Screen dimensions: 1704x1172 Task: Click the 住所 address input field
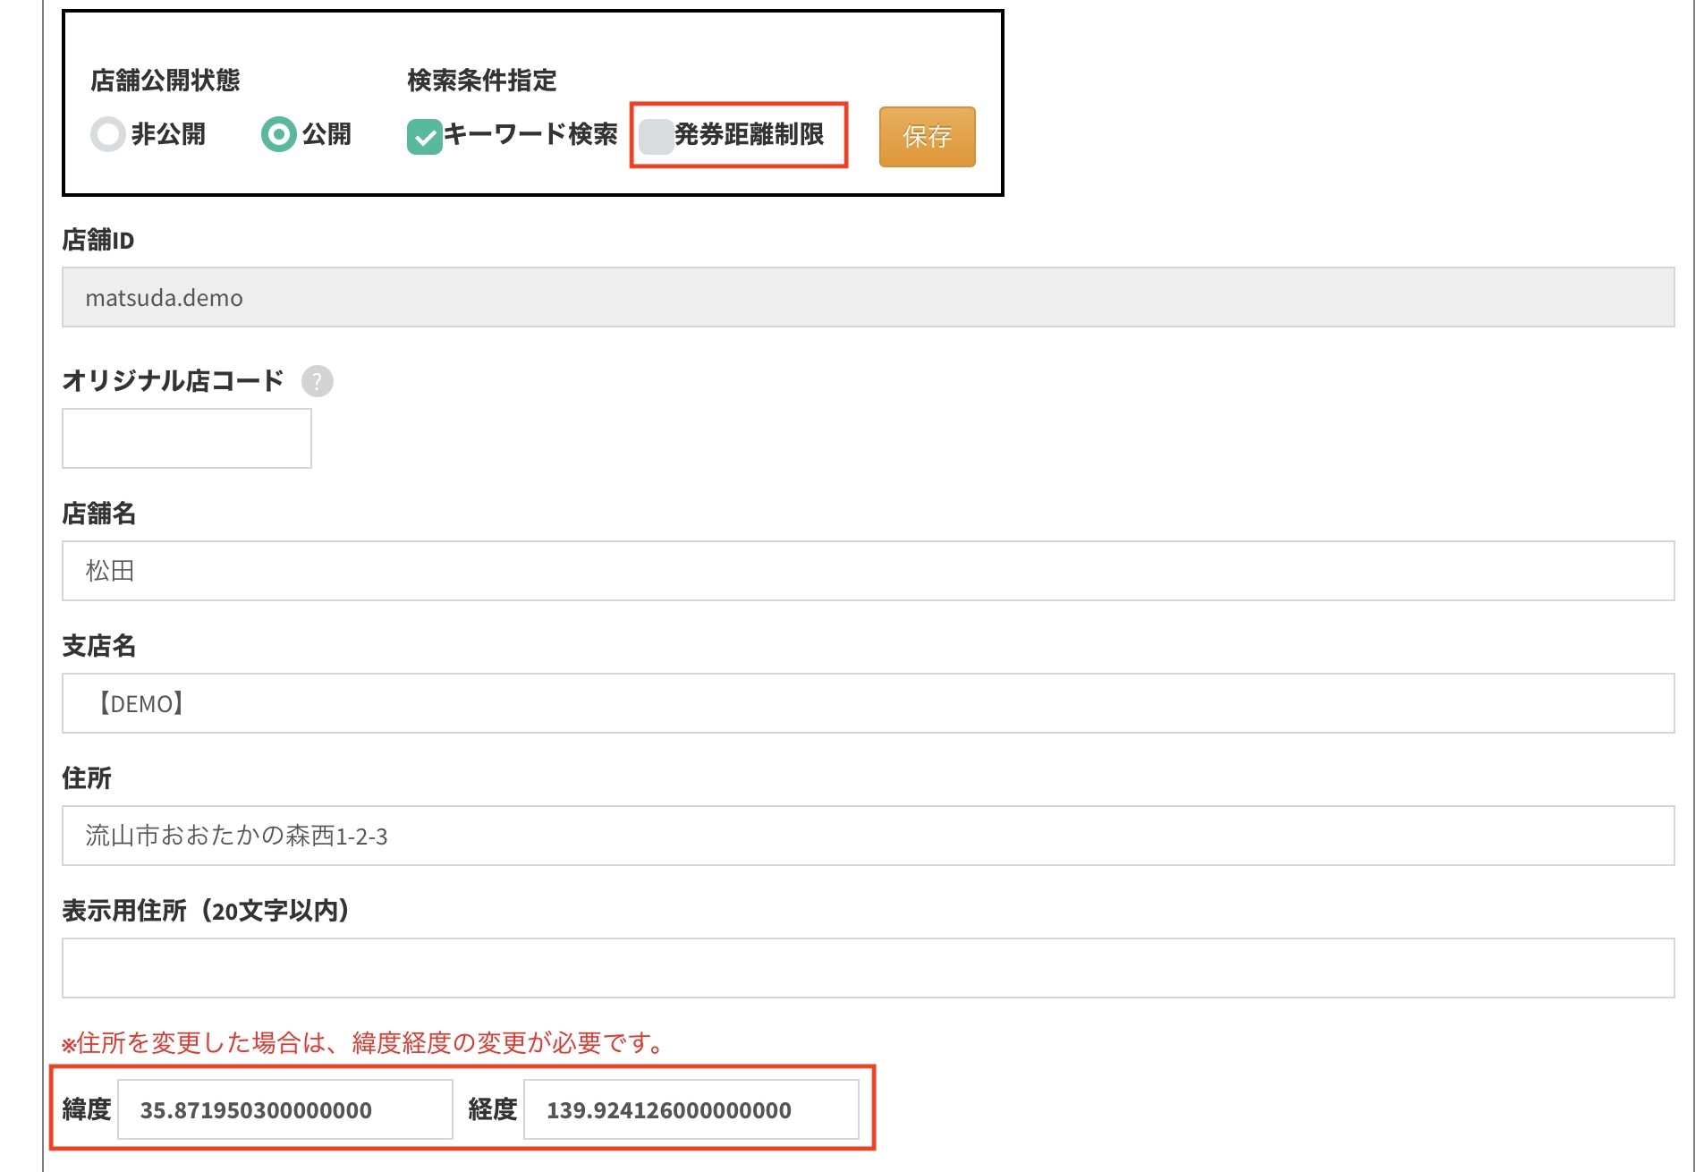point(867,836)
